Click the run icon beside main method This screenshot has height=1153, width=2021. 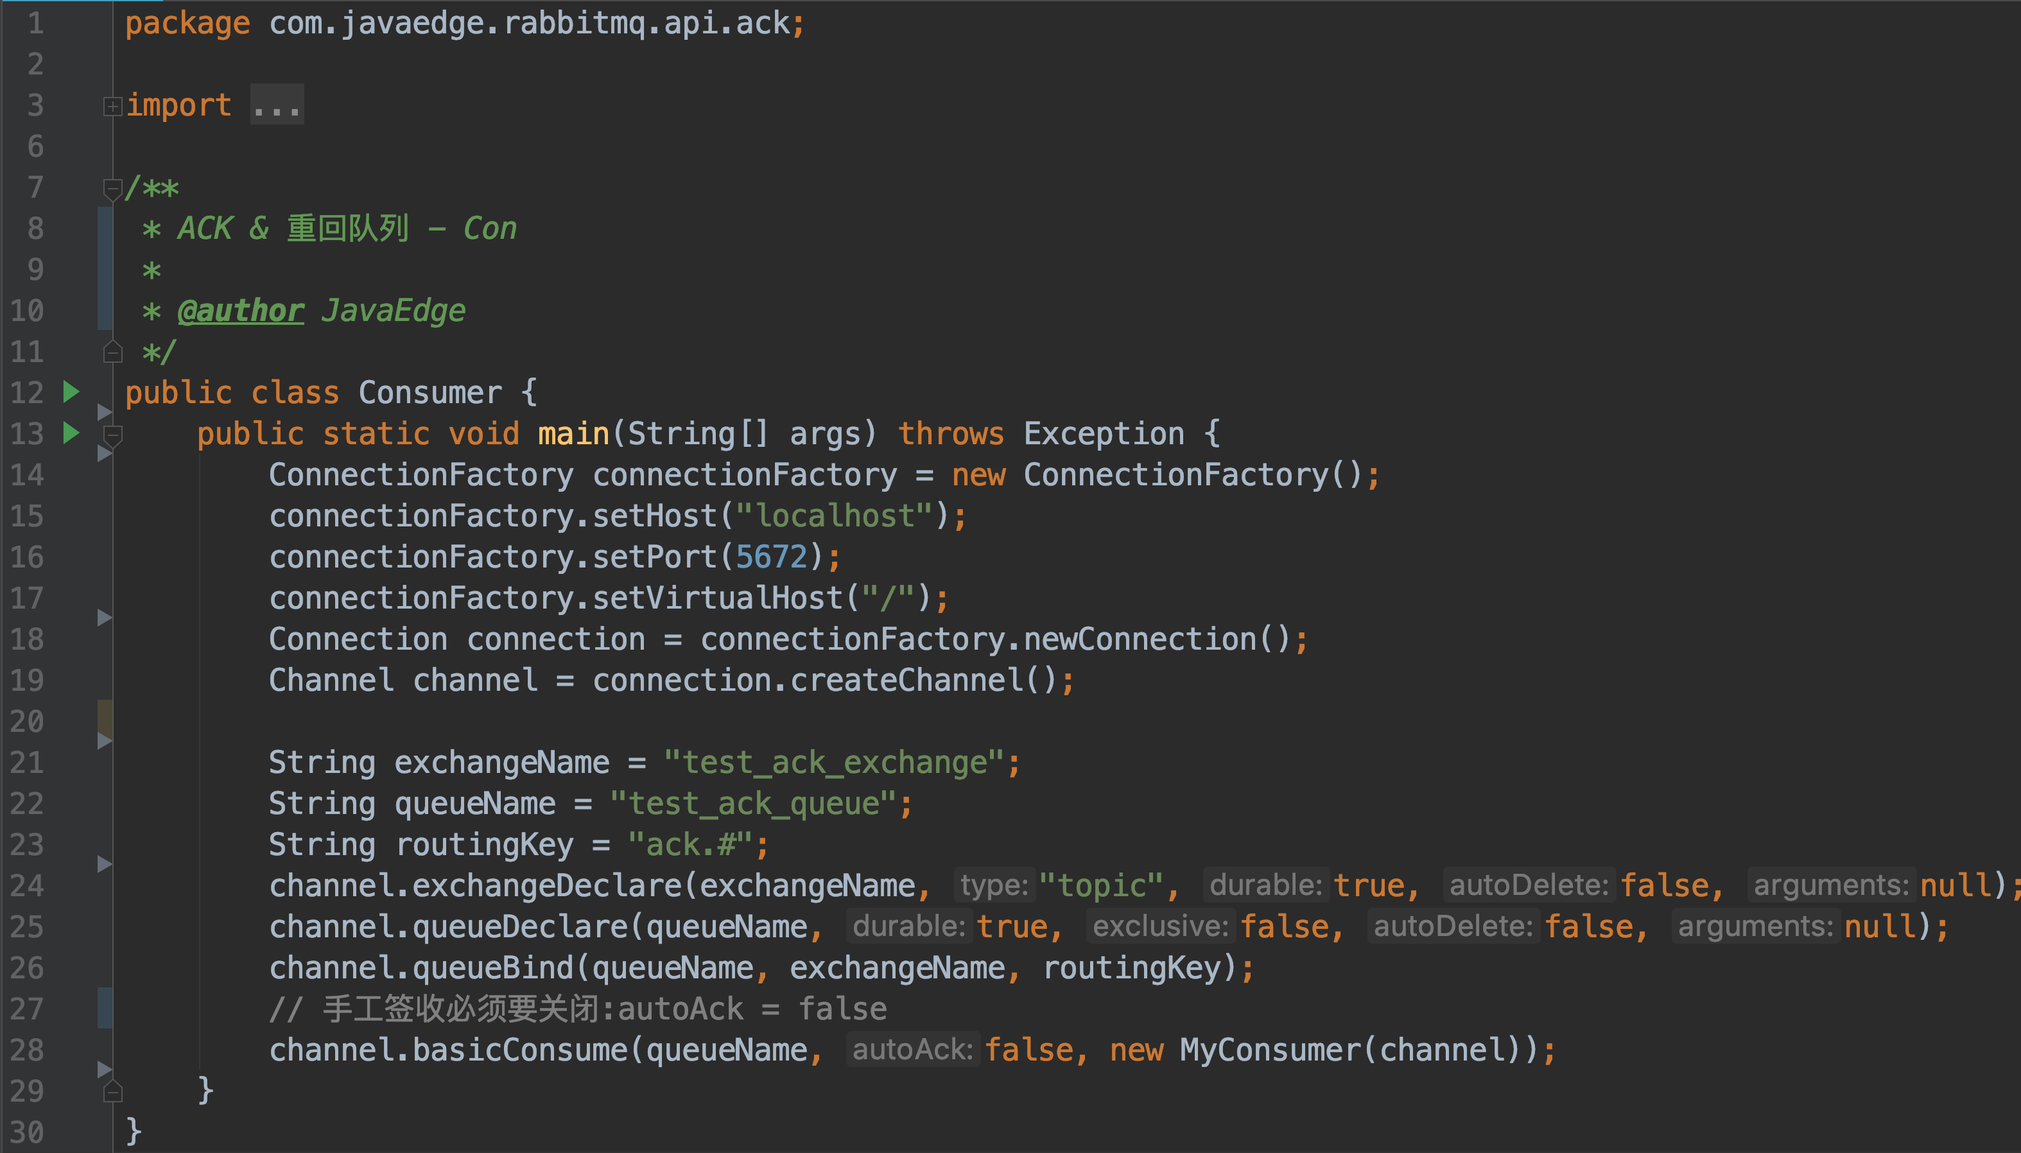coord(71,433)
